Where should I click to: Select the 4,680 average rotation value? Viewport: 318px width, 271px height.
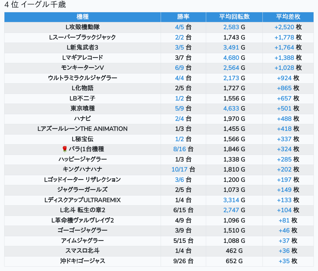(x=231, y=58)
